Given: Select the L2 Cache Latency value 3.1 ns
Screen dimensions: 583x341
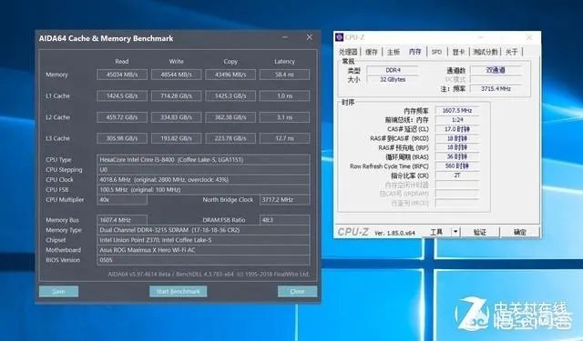Looking at the screenshot, I should tap(284, 117).
